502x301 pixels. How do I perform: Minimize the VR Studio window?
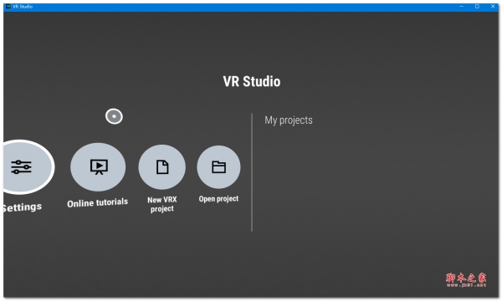[x=462, y=7]
